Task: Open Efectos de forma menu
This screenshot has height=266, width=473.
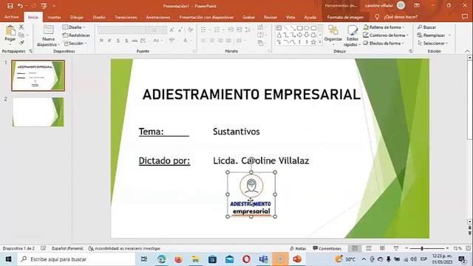Action: (x=384, y=44)
